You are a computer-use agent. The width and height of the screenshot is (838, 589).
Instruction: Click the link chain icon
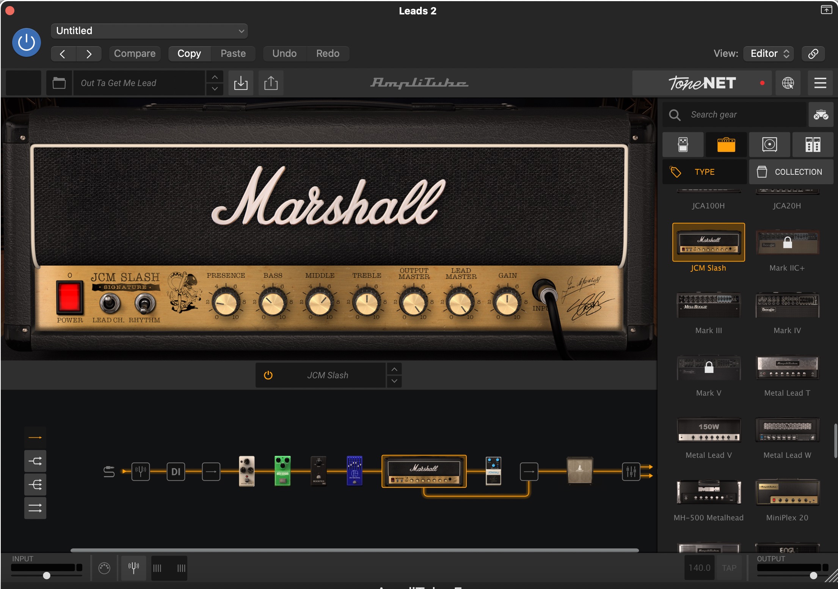pos(813,54)
